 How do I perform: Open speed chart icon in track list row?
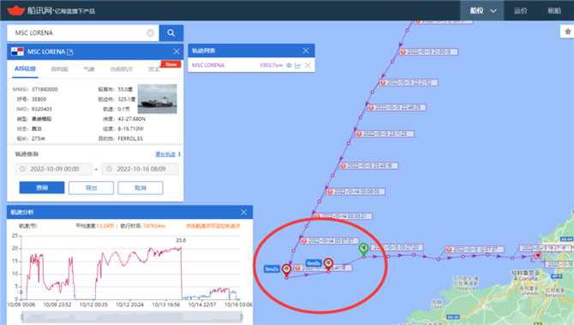click(x=298, y=66)
